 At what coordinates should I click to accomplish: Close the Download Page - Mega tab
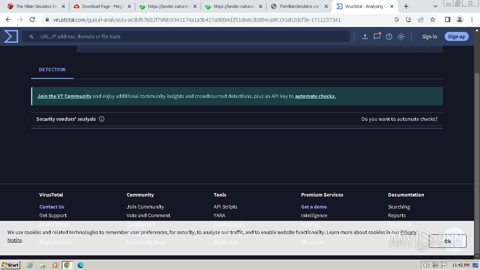pos(129,6)
